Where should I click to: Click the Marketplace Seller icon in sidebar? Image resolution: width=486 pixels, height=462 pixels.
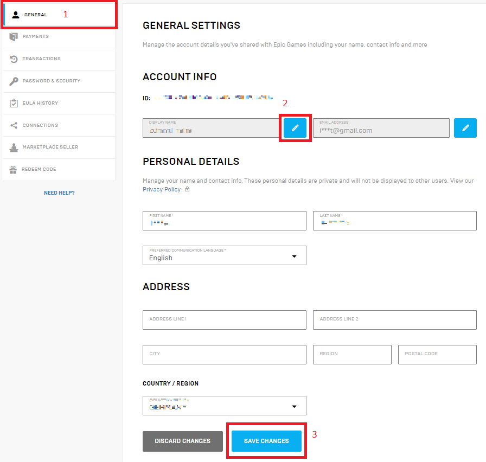[14, 147]
